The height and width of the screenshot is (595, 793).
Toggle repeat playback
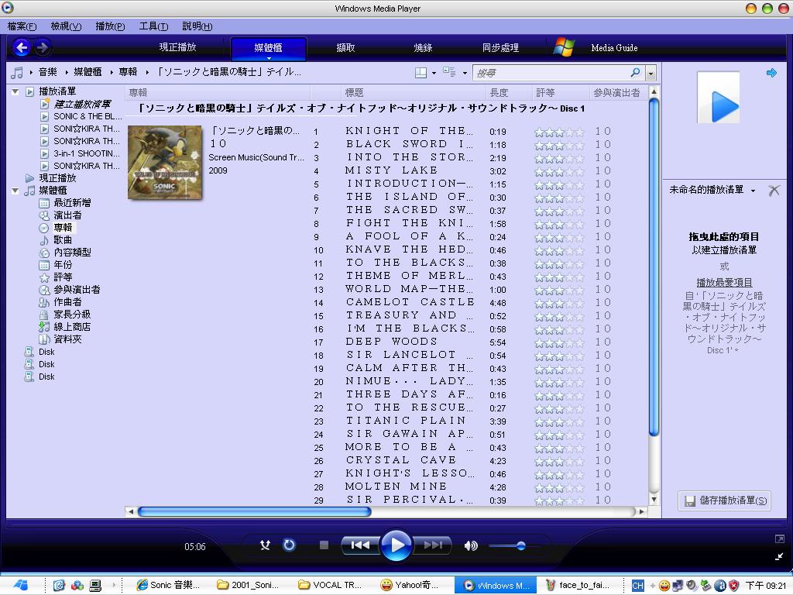click(289, 545)
